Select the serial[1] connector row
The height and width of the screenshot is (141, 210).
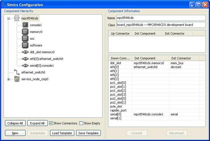coord(157,118)
